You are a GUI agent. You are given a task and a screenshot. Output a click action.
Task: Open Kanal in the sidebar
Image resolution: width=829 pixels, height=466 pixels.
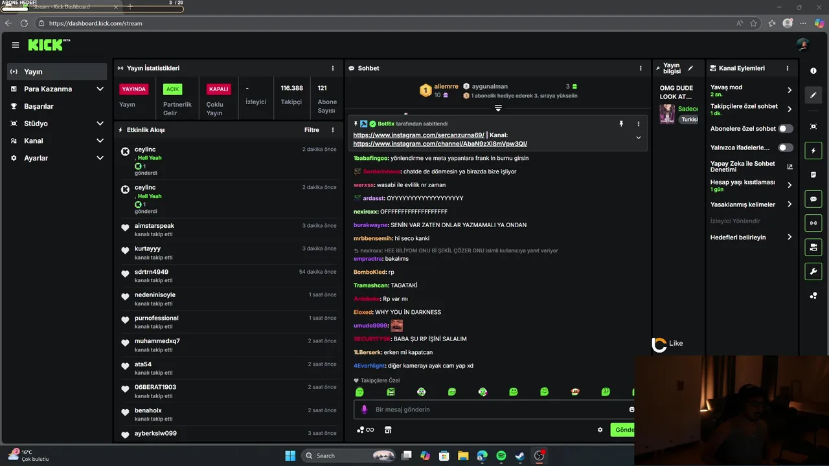pyautogui.click(x=57, y=140)
